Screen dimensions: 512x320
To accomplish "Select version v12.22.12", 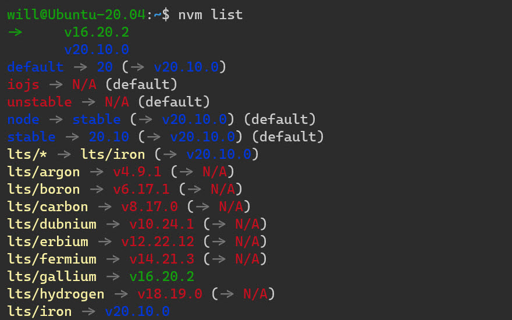I will click(x=158, y=241).
